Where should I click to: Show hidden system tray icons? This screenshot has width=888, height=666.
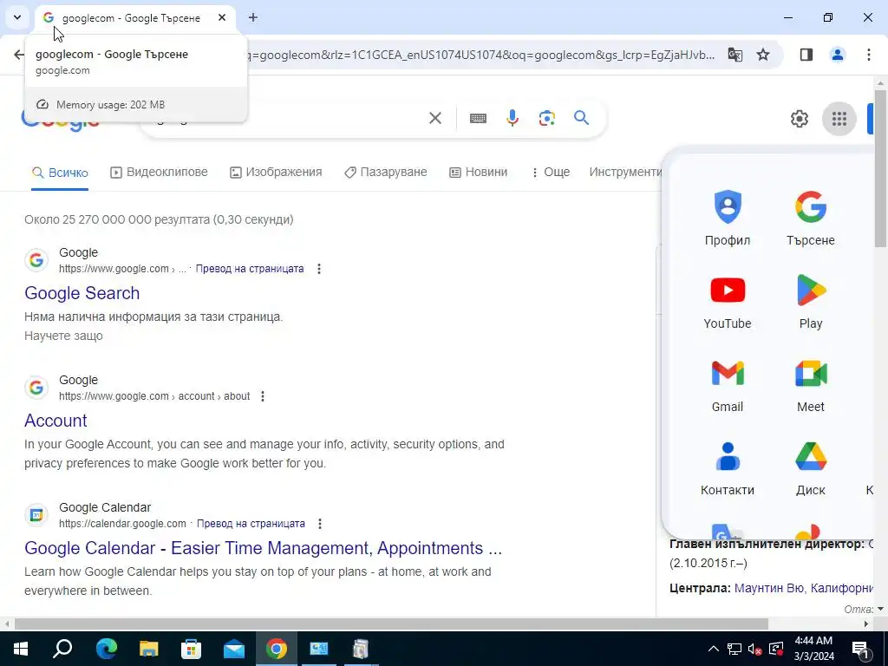coord(714,649)
